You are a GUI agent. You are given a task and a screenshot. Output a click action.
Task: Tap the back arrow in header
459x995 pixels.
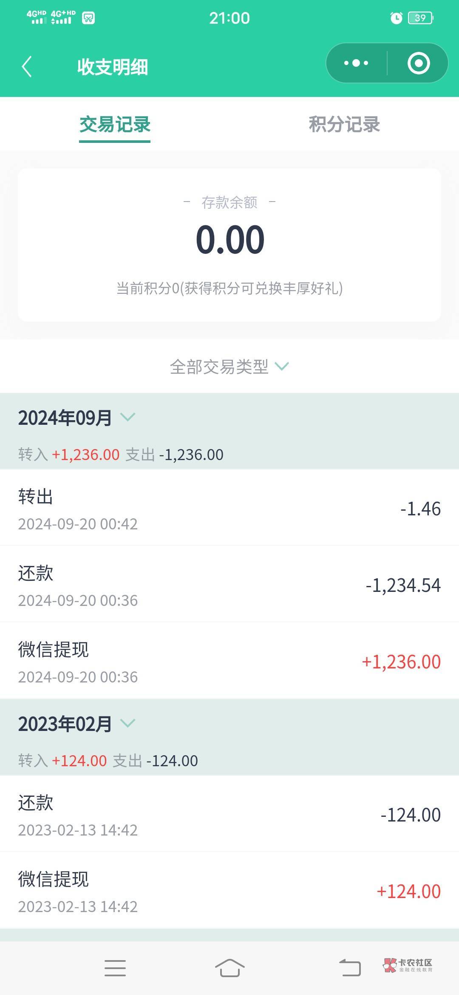pos(27,67)
